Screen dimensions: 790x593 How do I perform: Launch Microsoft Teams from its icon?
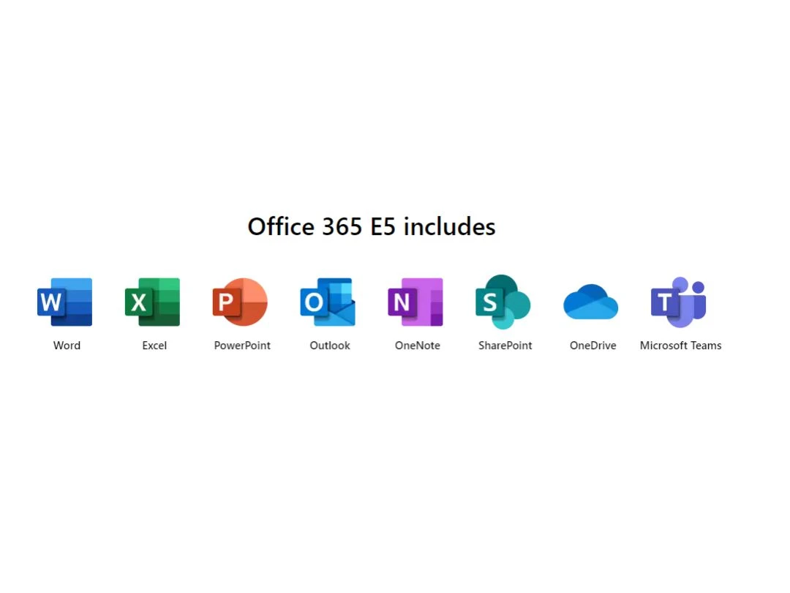coord(679,301)
